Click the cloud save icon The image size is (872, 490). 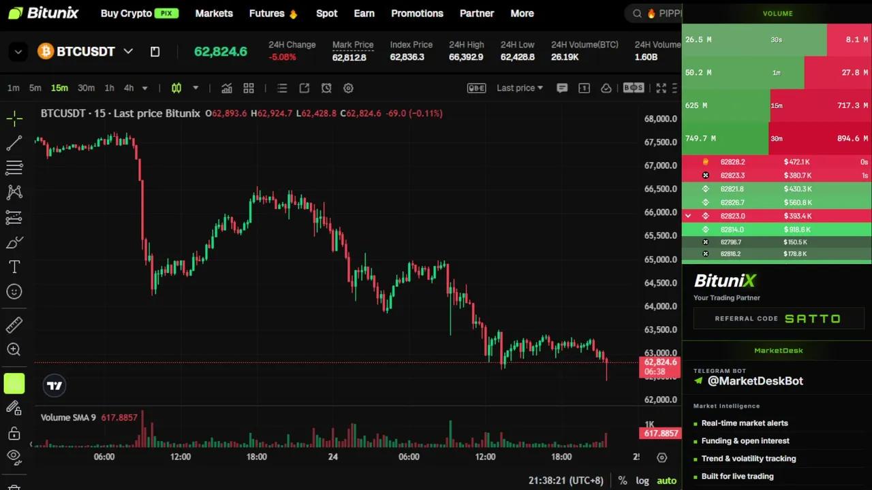[x=606, y=88]
